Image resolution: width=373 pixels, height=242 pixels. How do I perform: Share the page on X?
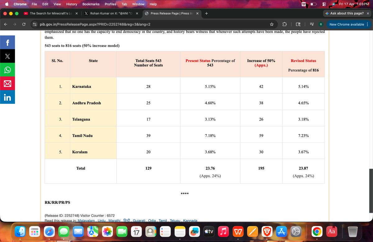pos(7,56)
